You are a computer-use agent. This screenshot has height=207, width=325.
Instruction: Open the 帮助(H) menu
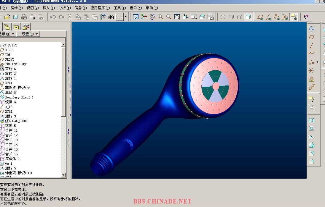152,8
